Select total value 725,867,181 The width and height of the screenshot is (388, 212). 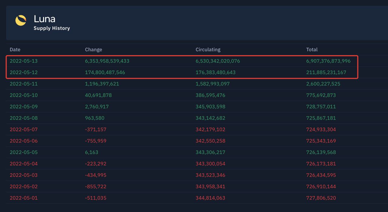pyautogui.click(x=321, y=118)
